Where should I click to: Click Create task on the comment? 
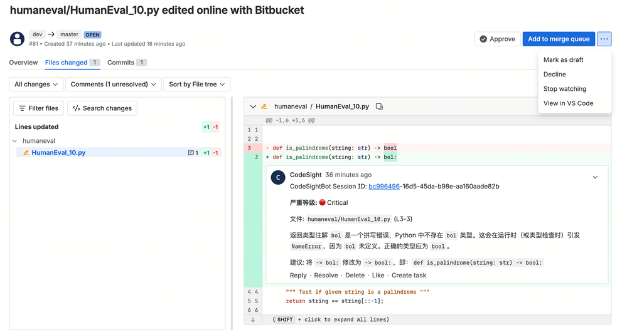[x=409, y=275]
